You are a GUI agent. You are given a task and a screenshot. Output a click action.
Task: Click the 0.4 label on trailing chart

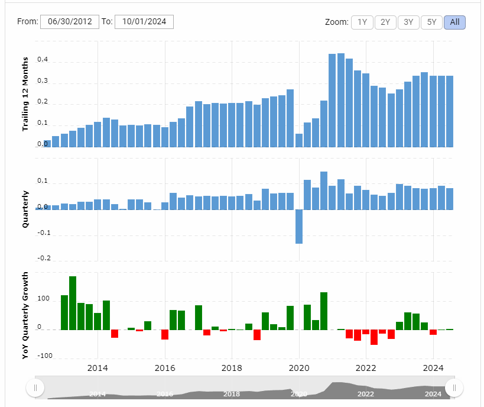[x=43, y=59]
